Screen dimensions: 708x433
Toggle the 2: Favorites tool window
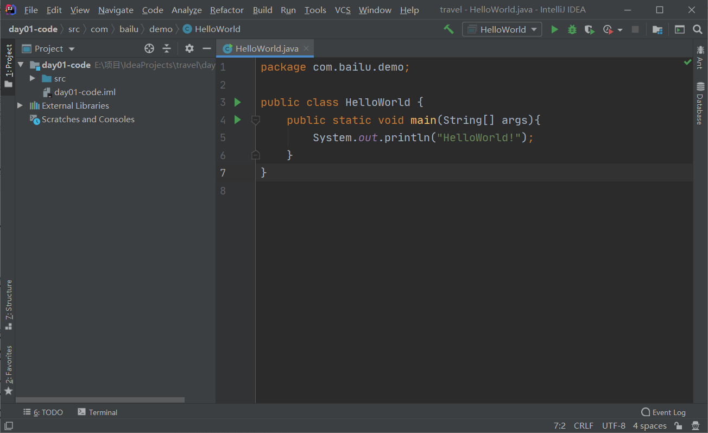click(x=8, y=371)
